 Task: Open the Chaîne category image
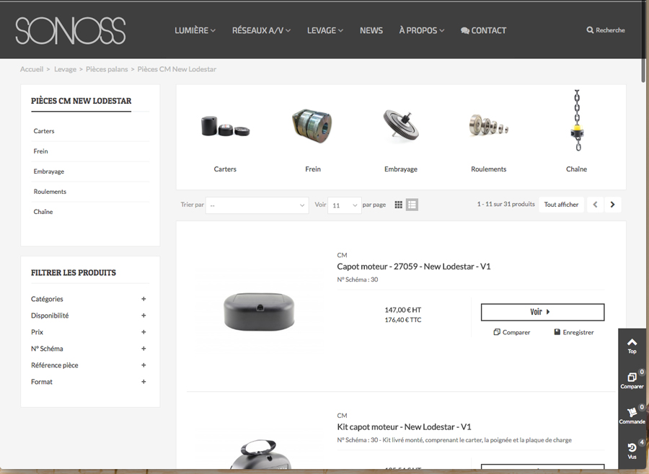577,120
